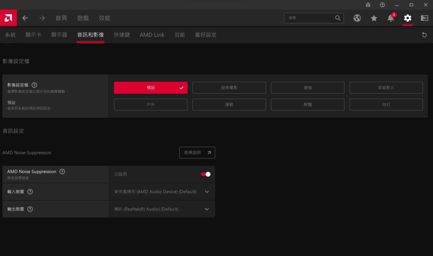Open notifications bell with red badge
Image resolution: width=433 pixels, height=256 pixels.
point(391,17)
